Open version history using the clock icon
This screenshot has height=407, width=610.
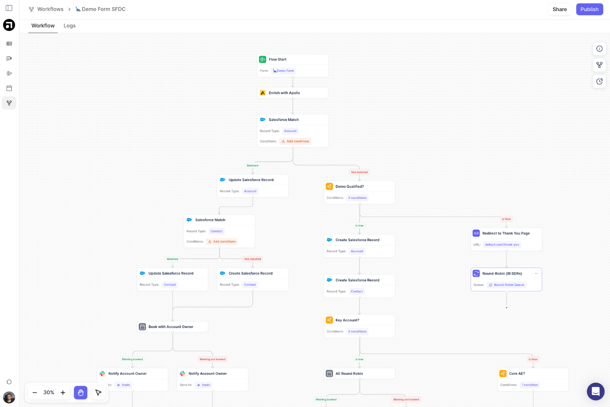click(x=599, y=81)
